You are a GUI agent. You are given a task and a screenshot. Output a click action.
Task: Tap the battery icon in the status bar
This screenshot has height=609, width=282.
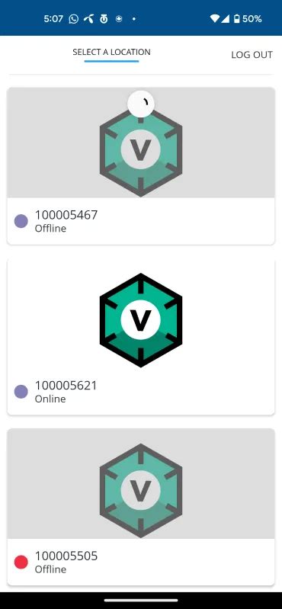click(x=236, y=18)
